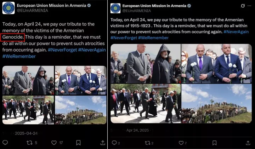The height and width of the screenshot is (149, 255).
Task: Open the more options menu on right tweet
Action: point(249,6)
